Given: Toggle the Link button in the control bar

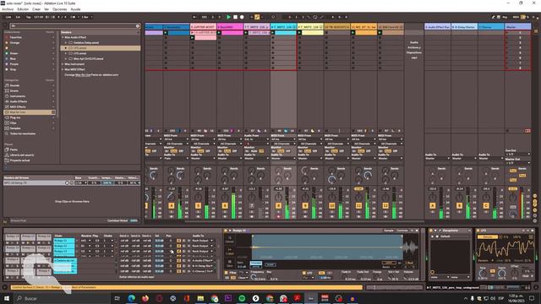Looking at the screenshot, I should [x=8, y=17].
